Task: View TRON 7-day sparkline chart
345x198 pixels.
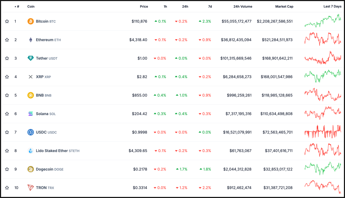Action: pyautogui.click(x=323, y=187)
